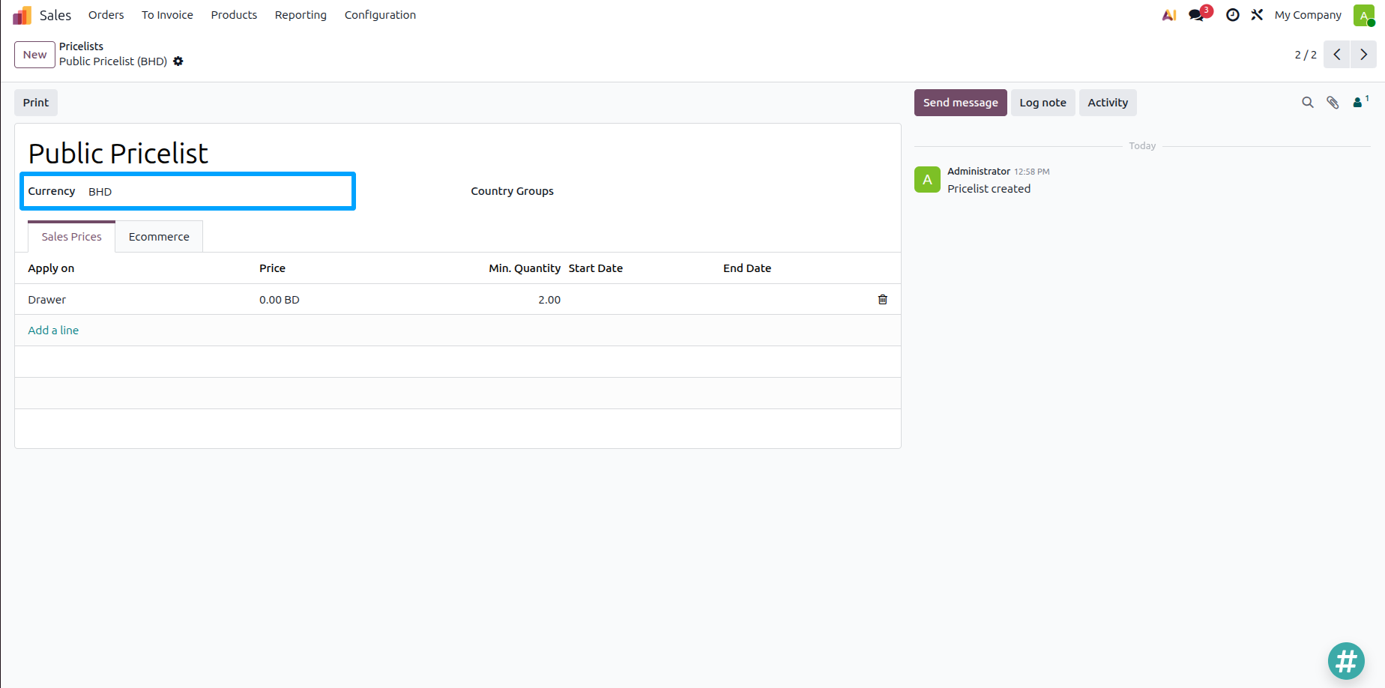Sort by Min. Quantity column header

click(525, 268)
